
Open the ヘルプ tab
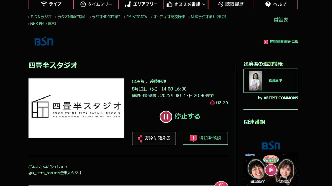tap(276, 4)
